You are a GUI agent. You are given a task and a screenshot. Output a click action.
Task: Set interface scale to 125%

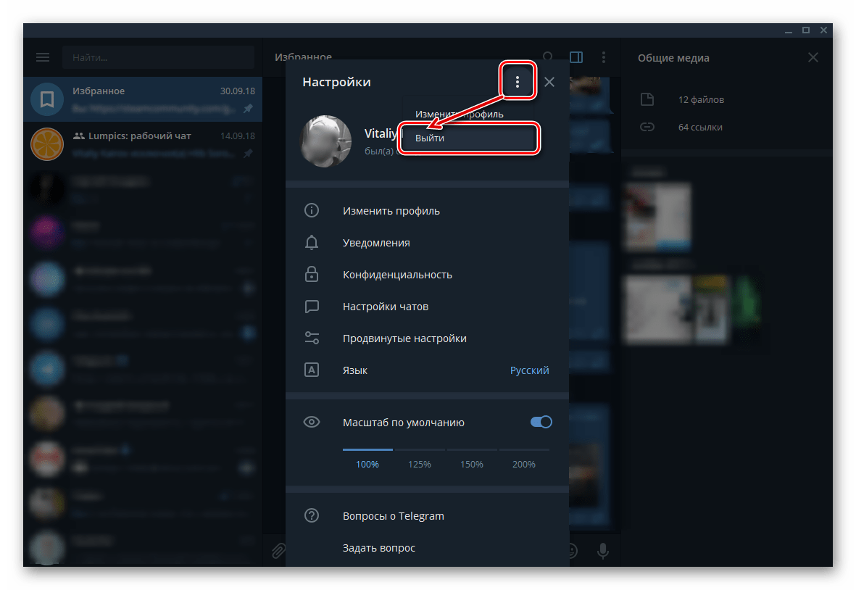pyautogui.click(x=419, y=464)
